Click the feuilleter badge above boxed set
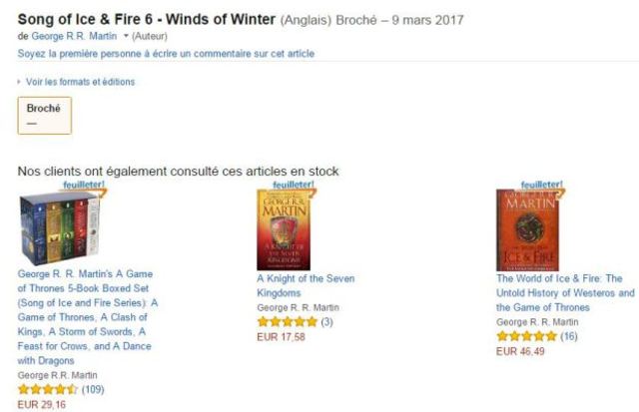Viewport: 639px width, 412px height. pos(84,185)
